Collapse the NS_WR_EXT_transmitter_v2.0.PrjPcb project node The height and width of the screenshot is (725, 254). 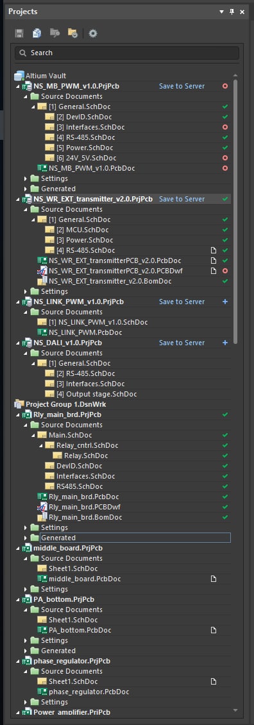tap(18, 200)
